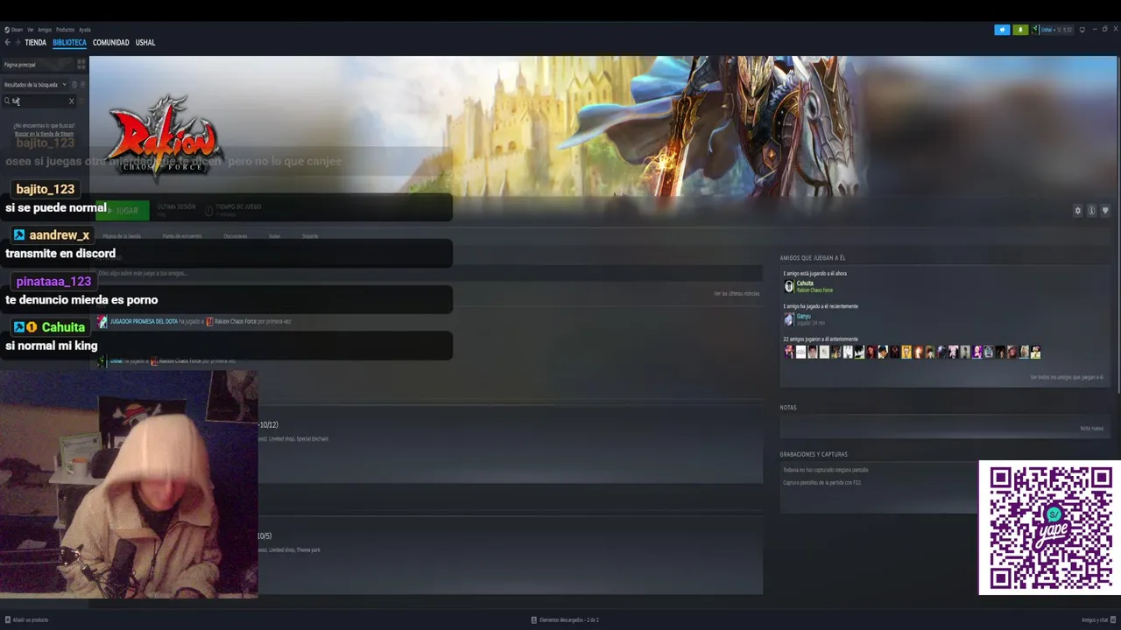Click the Diles algo sobre este juego text box
Image resolution: width=1121 pixels, height=630 pixels.
tap(429, 273)
